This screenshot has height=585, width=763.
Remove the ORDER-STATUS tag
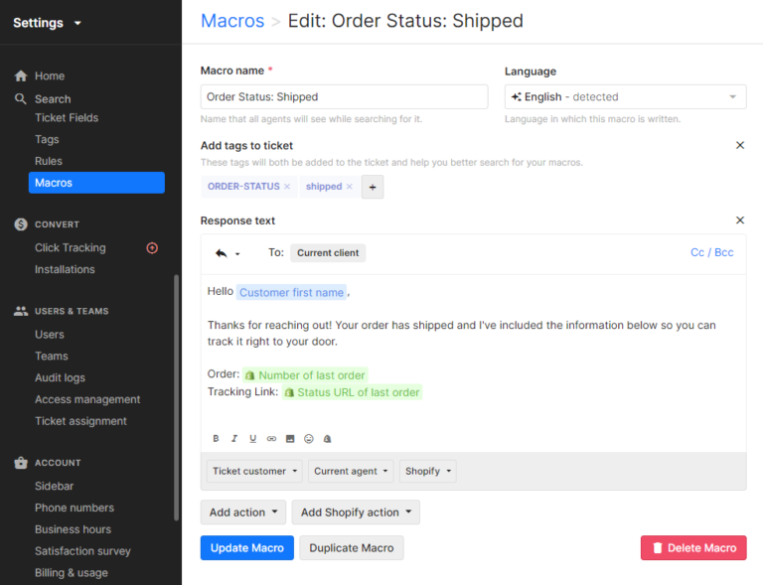pyautogui.click(x=287, y=187)
